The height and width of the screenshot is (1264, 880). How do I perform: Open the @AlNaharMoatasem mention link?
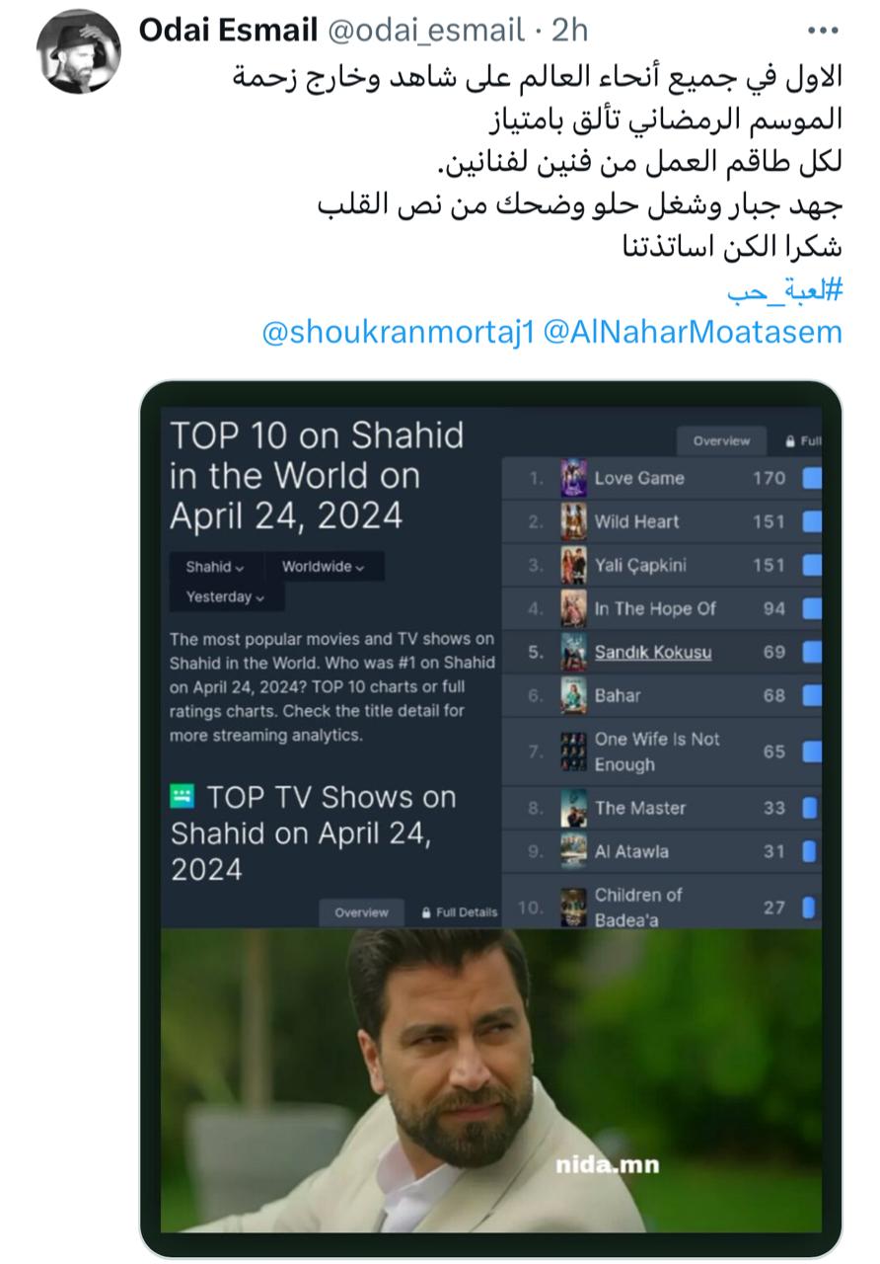point(693,332)
